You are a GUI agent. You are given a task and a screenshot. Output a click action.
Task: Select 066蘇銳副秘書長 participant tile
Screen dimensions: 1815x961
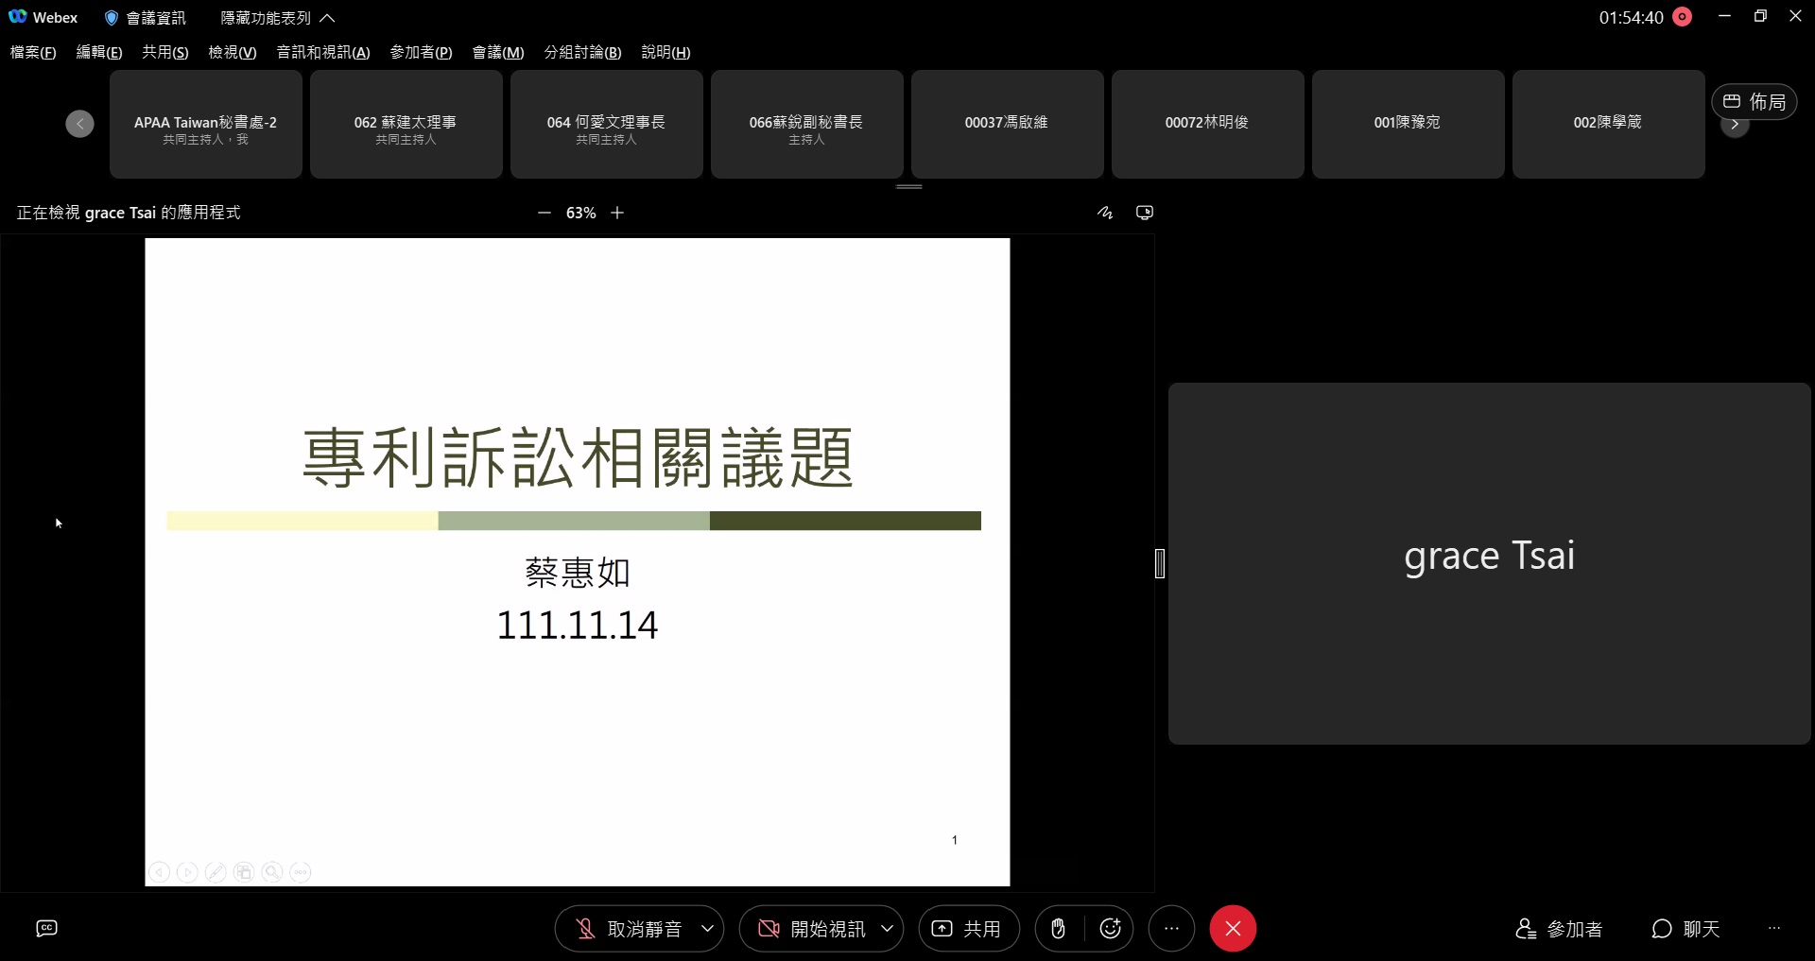(806, 124)
